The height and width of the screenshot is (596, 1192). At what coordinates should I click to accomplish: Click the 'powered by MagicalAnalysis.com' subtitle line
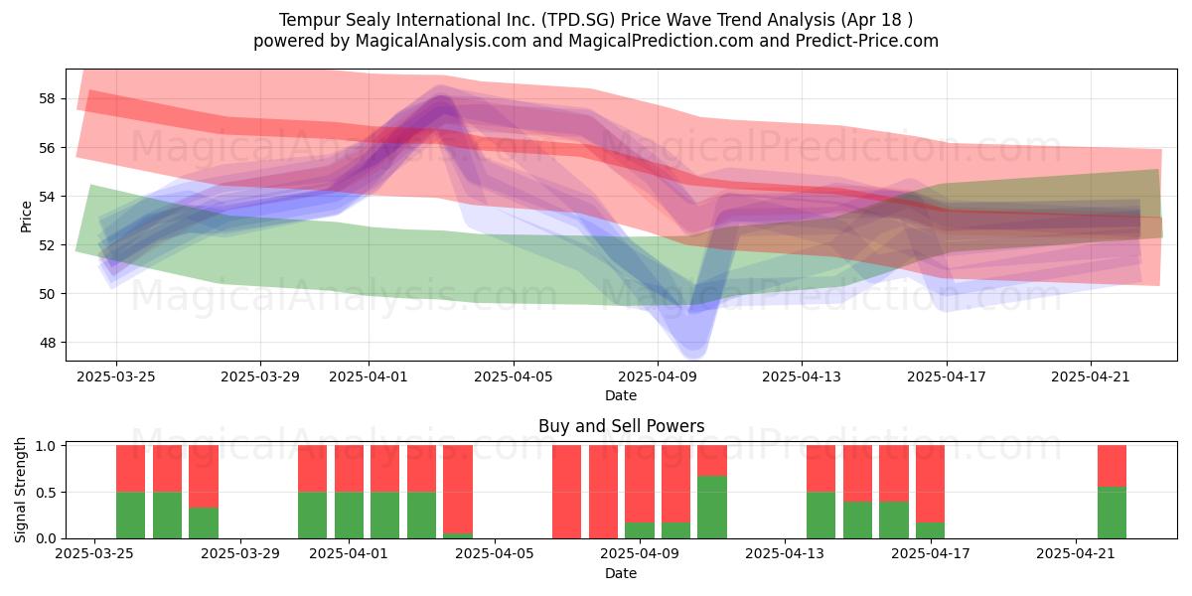pyautogui.click(x=596, y=41)
